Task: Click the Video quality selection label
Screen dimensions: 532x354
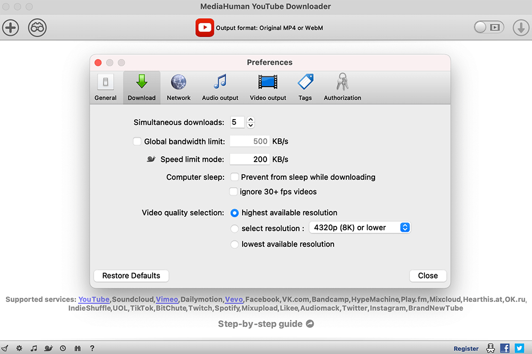Action: [183, 213]
